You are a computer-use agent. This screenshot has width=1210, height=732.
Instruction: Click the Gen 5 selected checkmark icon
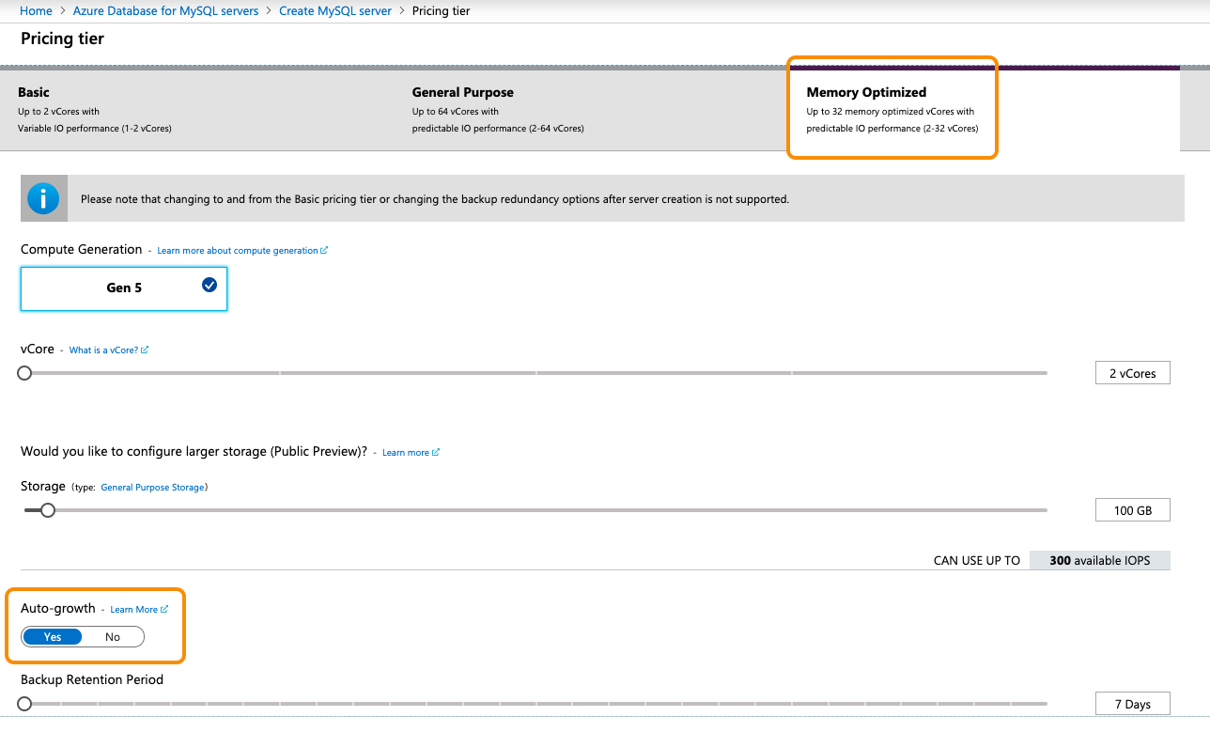pyautogui.click(x=209, y=285)
